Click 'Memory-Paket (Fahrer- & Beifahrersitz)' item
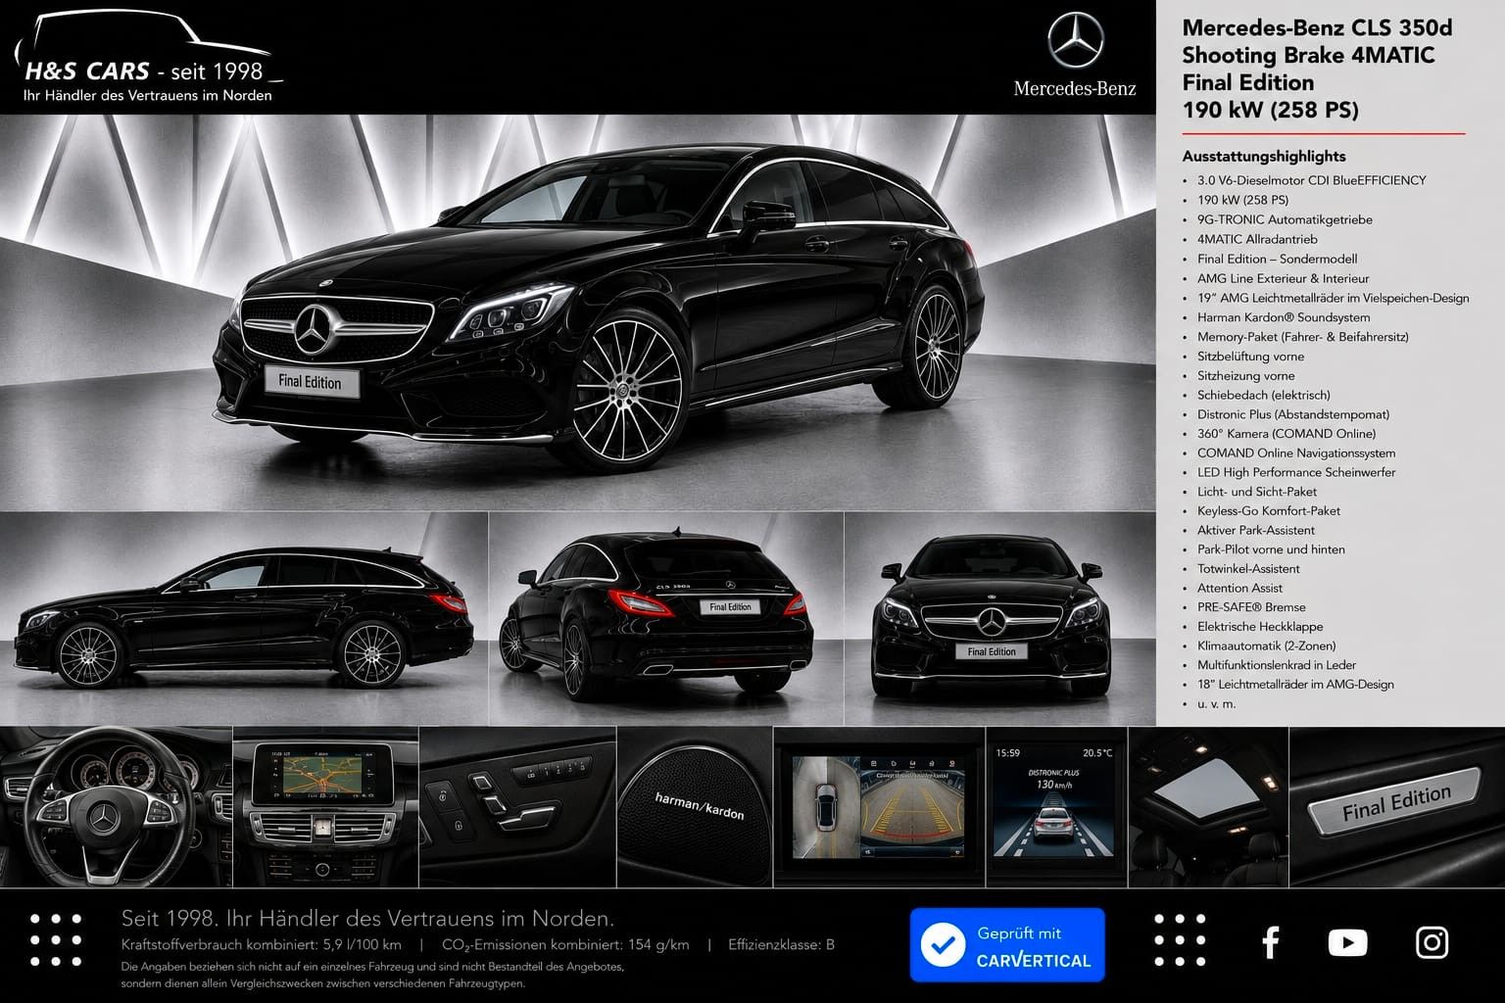The height and width of the screenshot is (1003, 1505). click(x=1302, y=337)
